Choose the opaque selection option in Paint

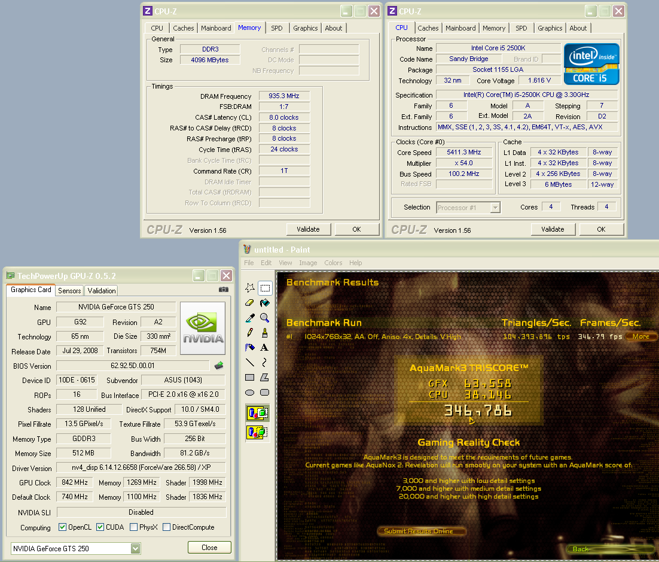[257, 413]
